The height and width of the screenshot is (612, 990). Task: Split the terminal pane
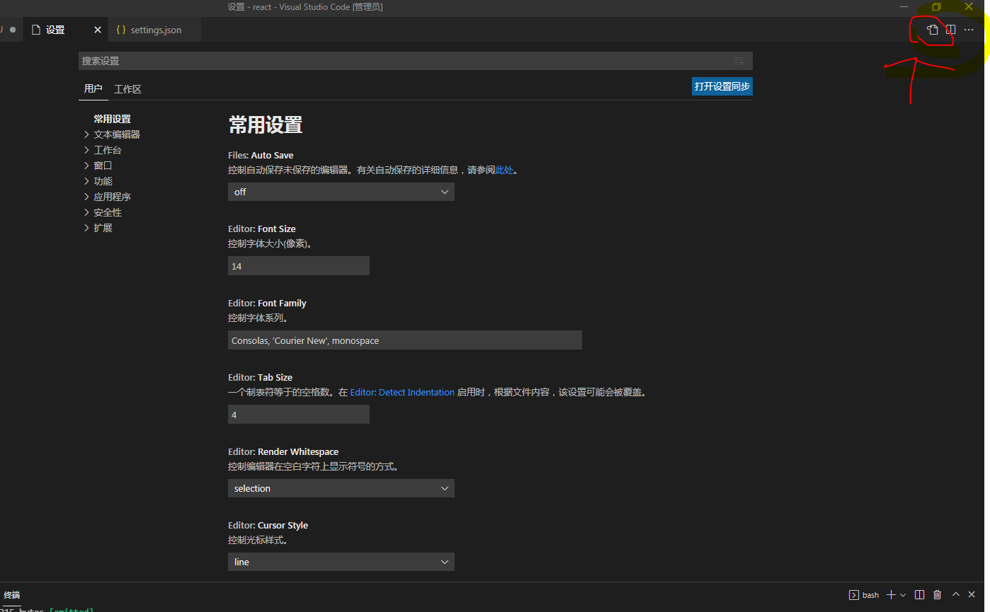point(919,595)
